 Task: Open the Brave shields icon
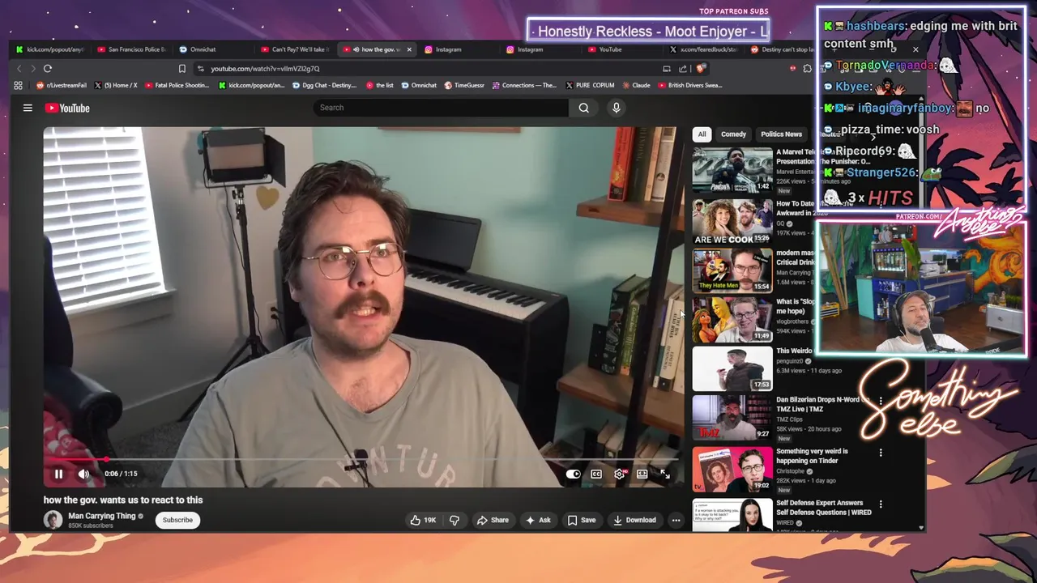pyautogui.click(x=701, y=69)
